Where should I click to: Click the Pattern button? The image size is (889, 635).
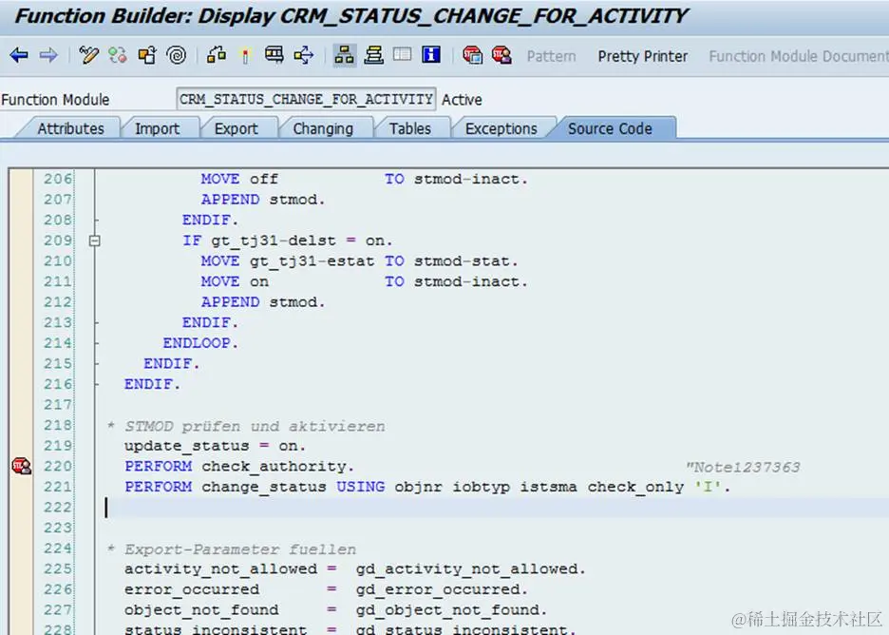(551, 56)
